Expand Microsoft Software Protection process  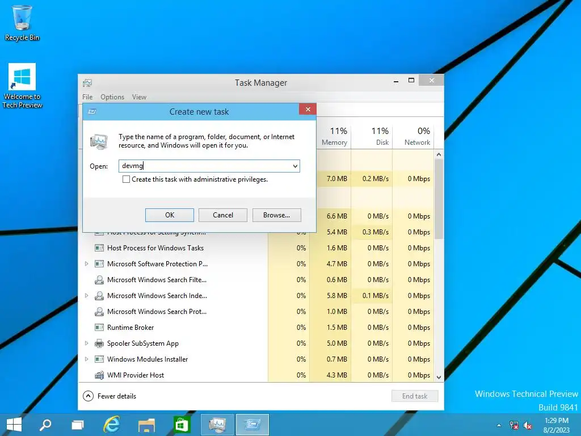pyautogui.click(x=86, y=264)
